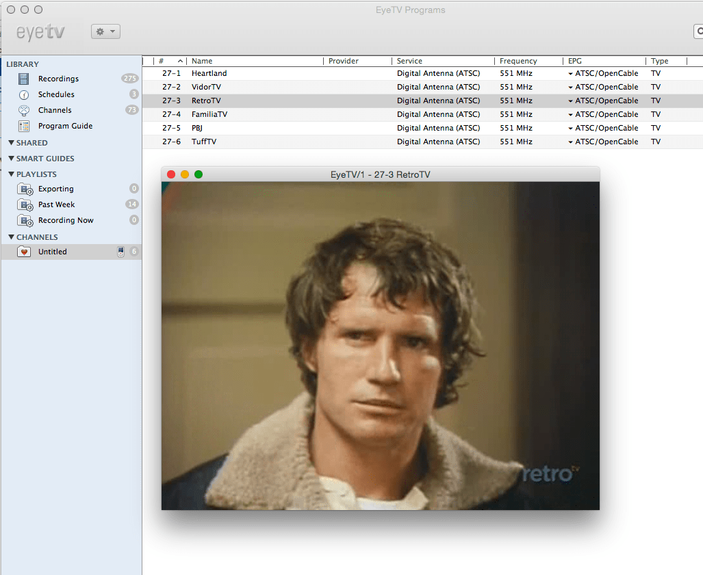Click the Channels antenna icon
The height and width of the screenshot is (575, 703).
tap(24, 110)
